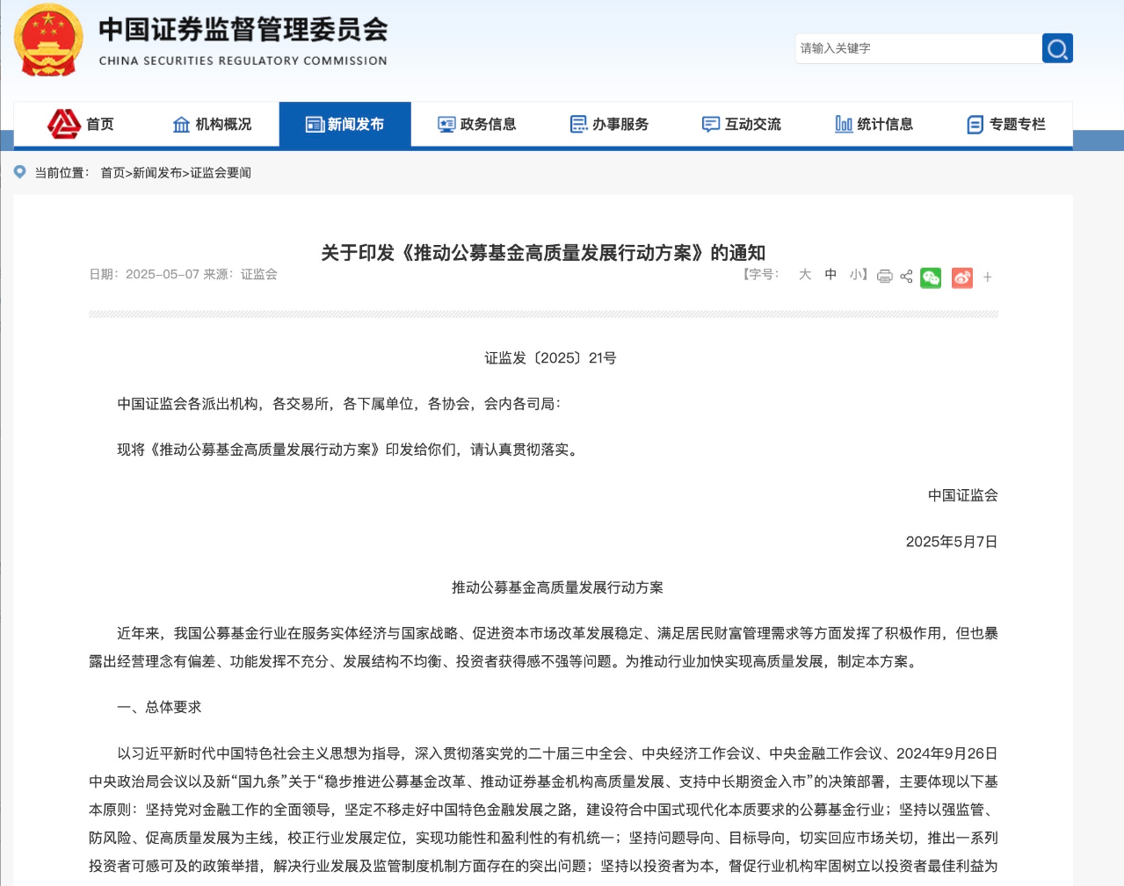This screenshot has width=1124, height=886.
Task: Go to the 首页 home tab
Action: coord(82,125)
